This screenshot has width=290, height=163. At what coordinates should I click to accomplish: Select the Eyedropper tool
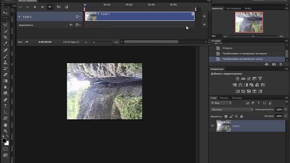click(5, 43)
